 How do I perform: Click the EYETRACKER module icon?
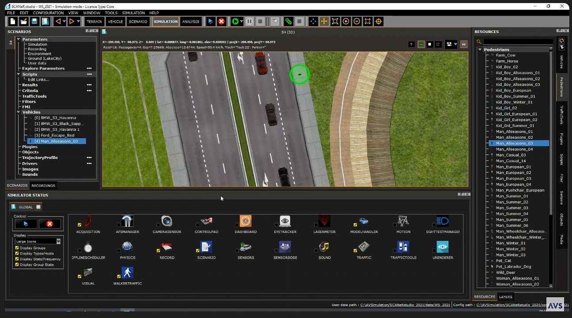tap(285, 221)
